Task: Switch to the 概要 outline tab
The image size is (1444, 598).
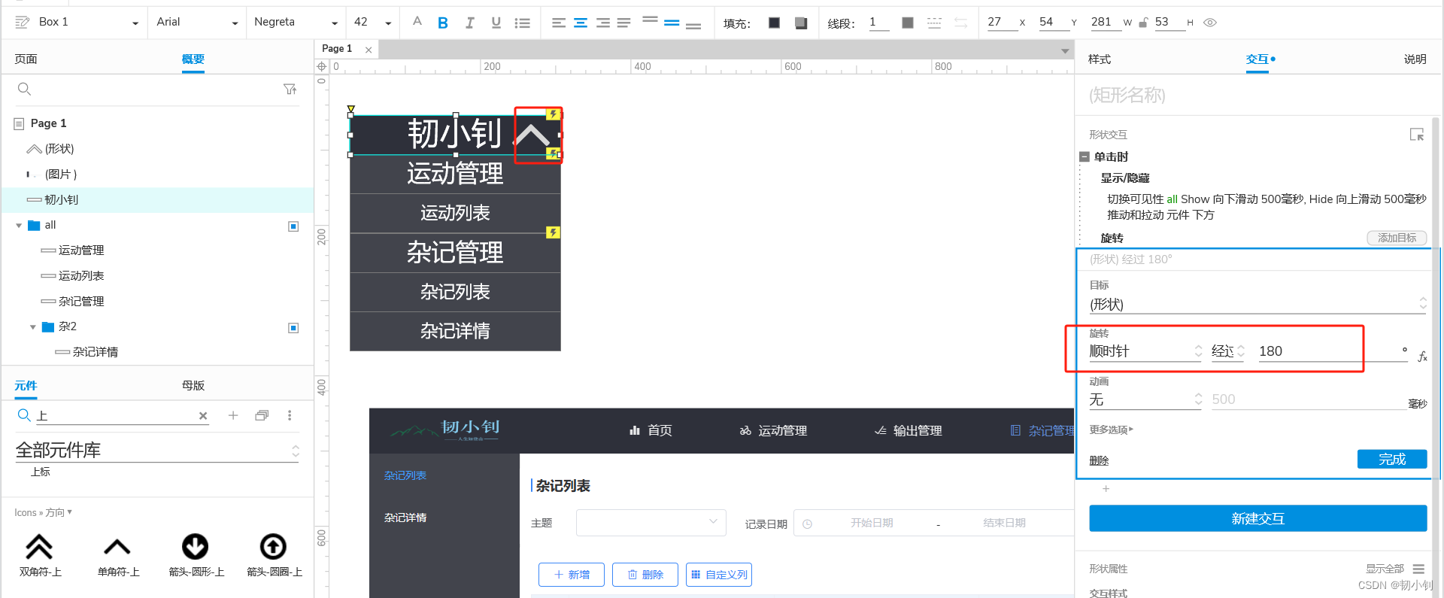Action: (193, 59)
